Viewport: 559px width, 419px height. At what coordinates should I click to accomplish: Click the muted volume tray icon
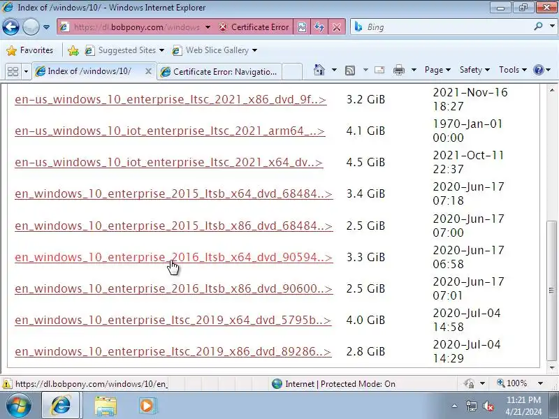click(488, 406)
